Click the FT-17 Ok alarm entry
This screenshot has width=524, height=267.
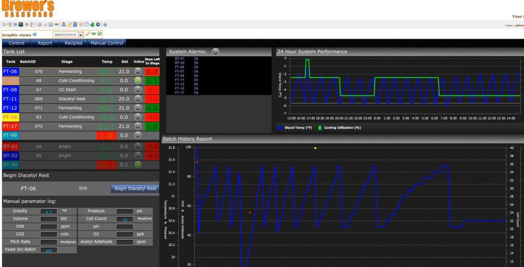(x=187, y=93)
